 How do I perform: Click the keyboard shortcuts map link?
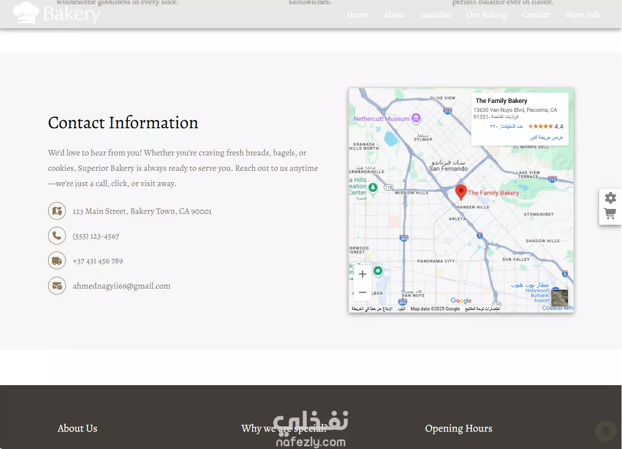[x=482, y=309]
